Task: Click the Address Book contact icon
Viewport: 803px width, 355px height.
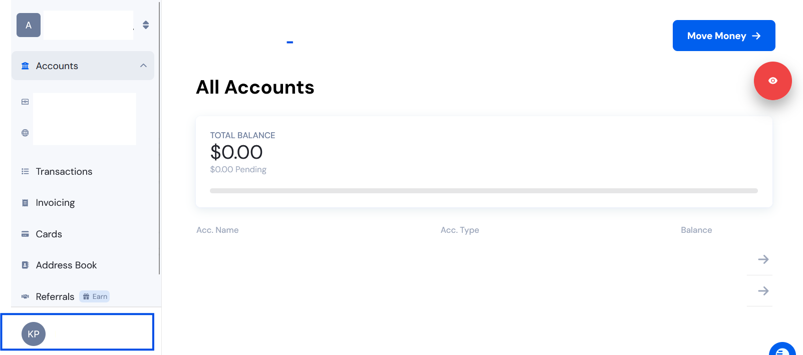Action: [x=25, y=265]
